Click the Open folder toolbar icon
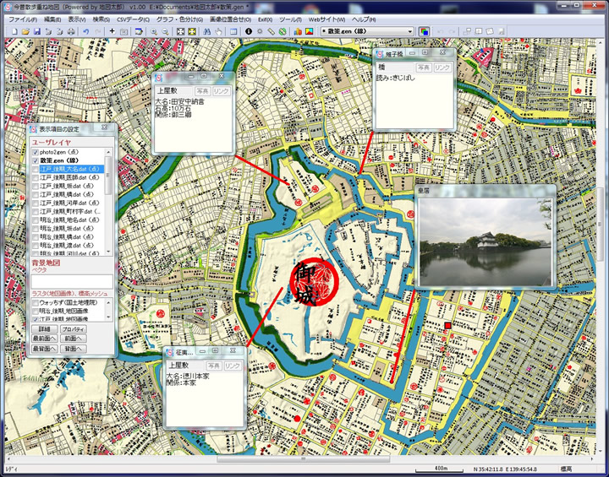 (25, 31)
